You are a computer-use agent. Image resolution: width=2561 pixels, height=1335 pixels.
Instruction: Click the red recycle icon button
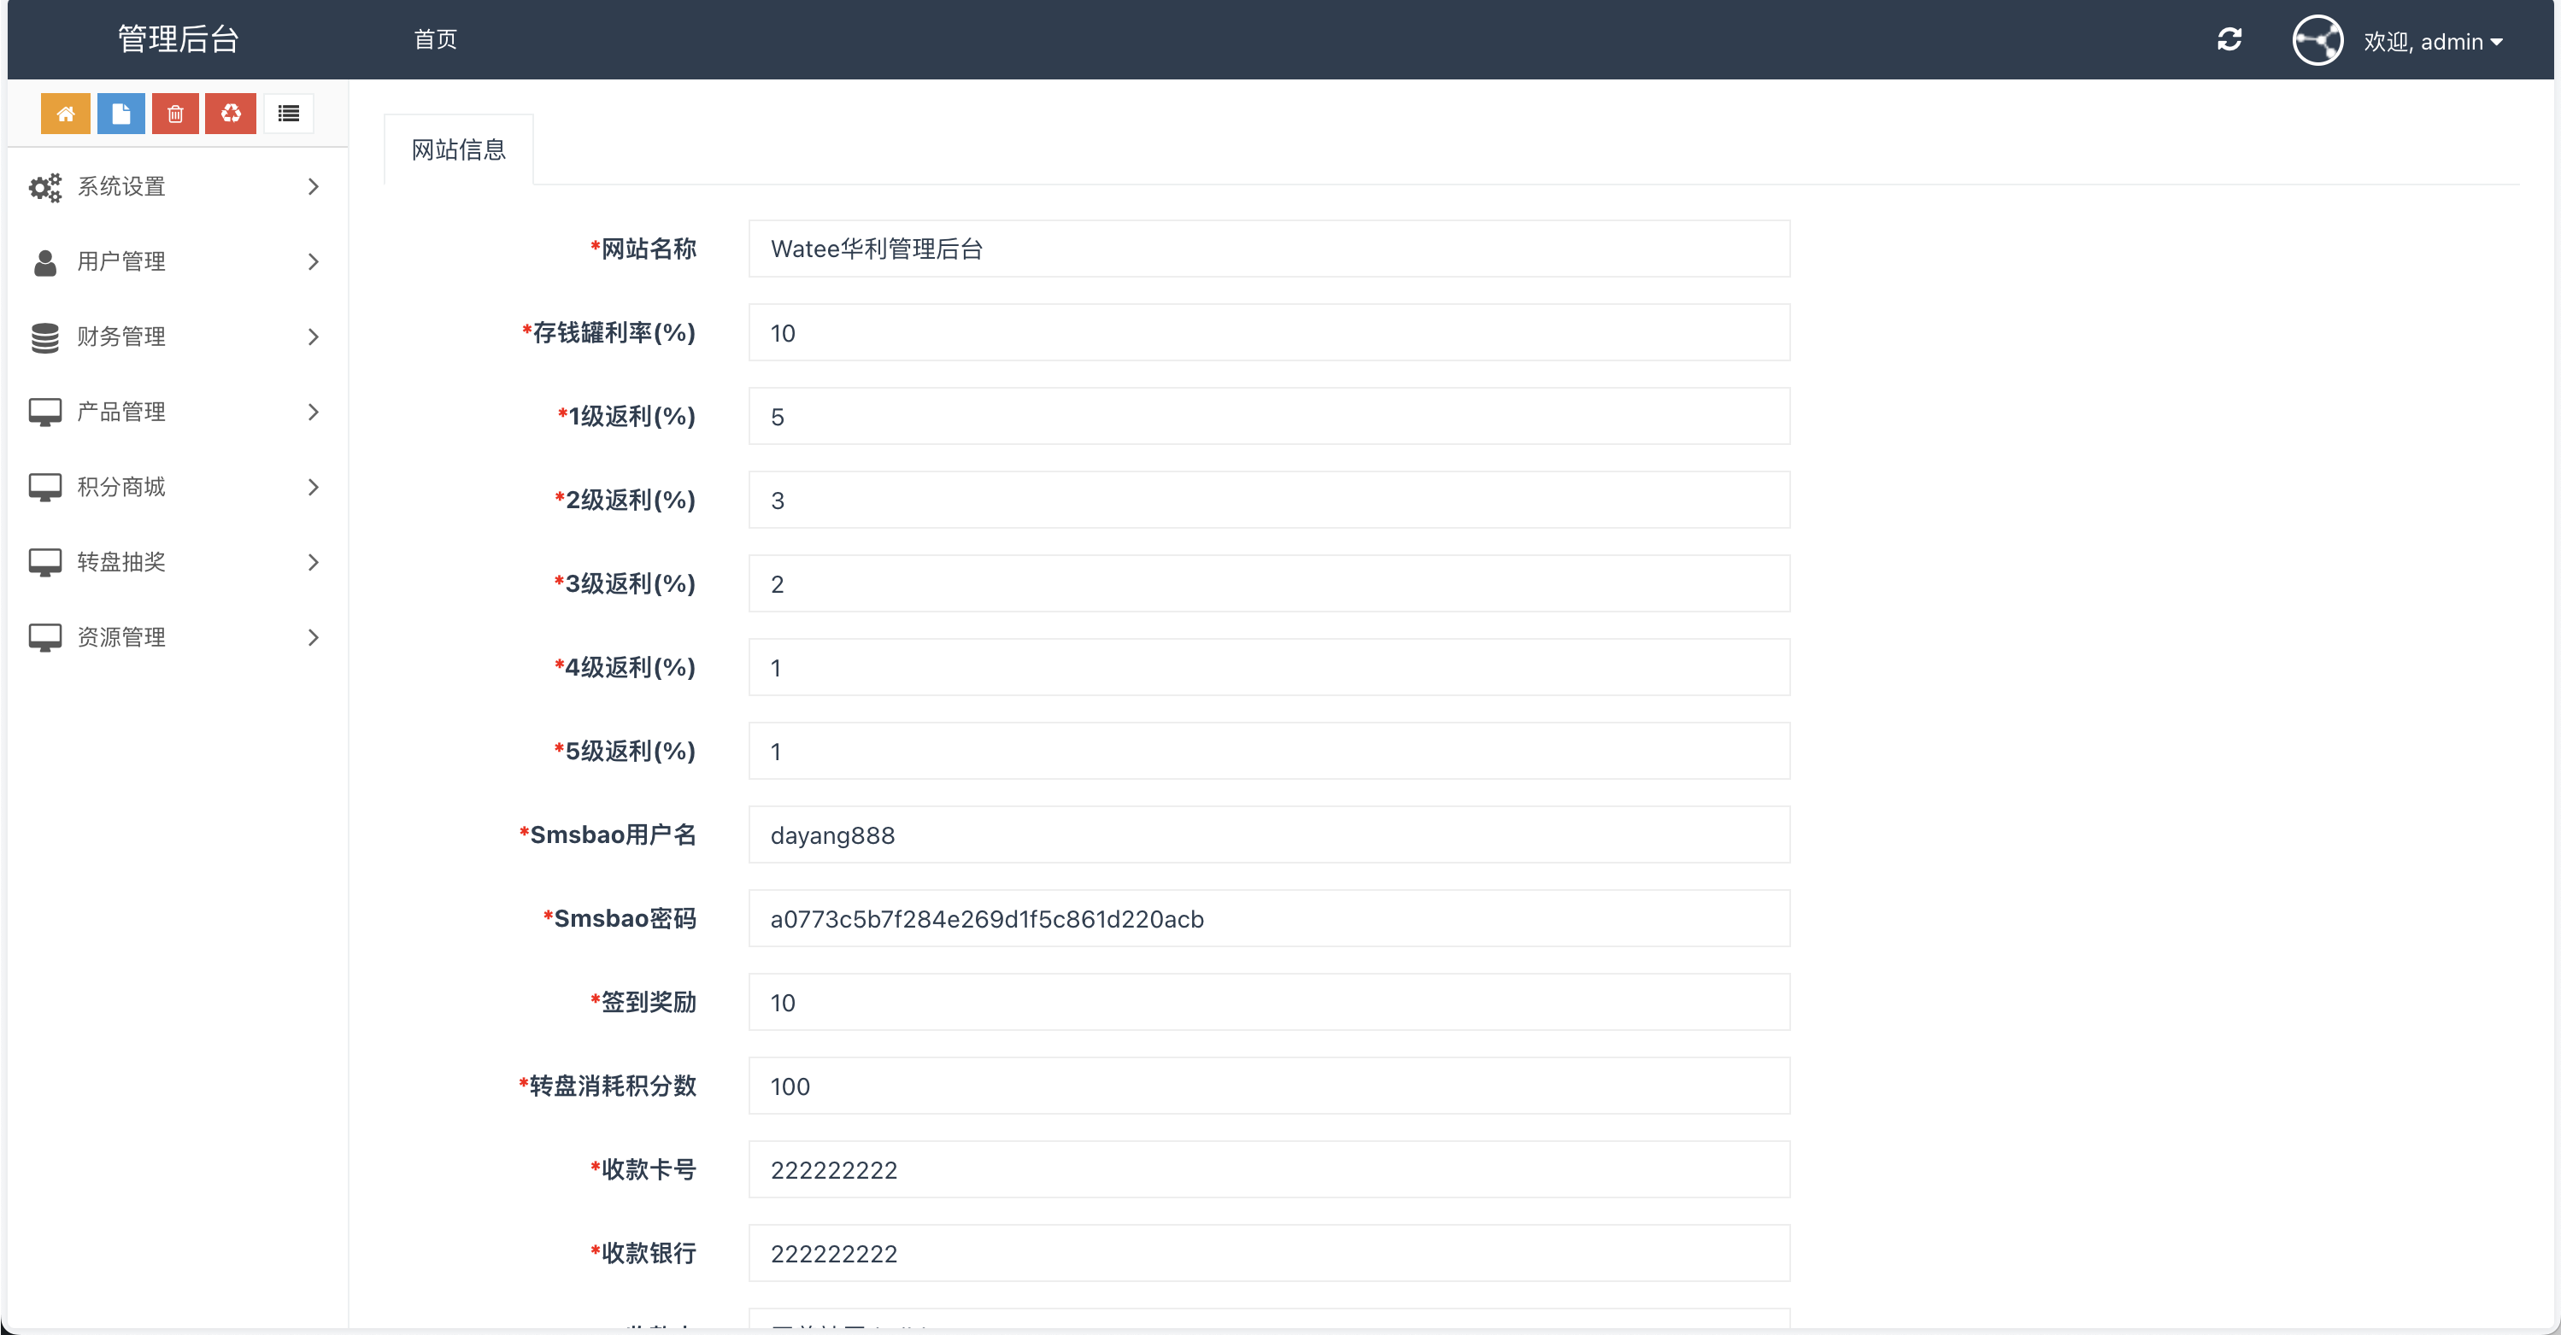tap(231, 114)
